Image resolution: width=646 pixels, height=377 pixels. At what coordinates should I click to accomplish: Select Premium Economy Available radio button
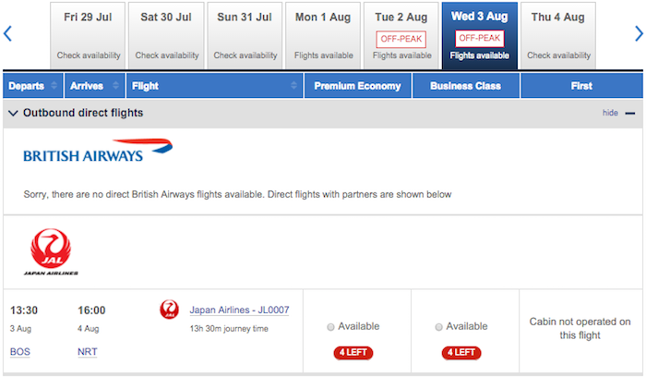pos(330,327)
